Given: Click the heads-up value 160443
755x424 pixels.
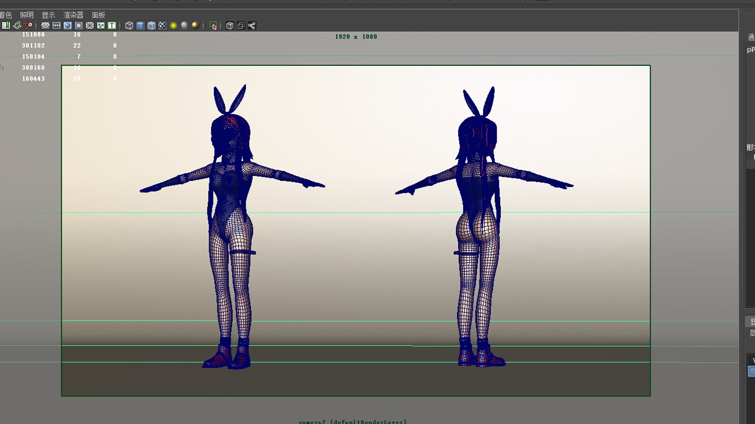Looking at the screenshot, I should pyautogui.click(x=33, y=79).
